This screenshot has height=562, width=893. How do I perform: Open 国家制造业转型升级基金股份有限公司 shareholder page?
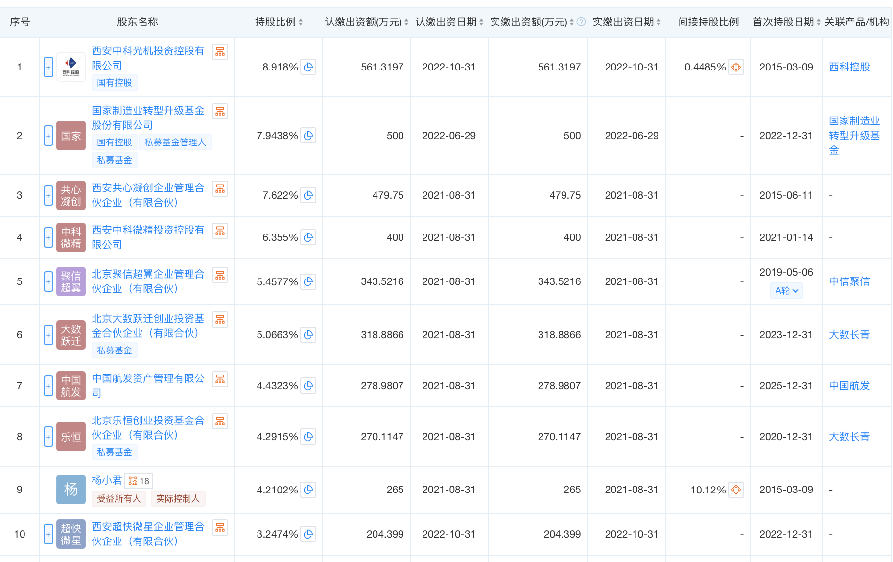[x=148, y=118]
